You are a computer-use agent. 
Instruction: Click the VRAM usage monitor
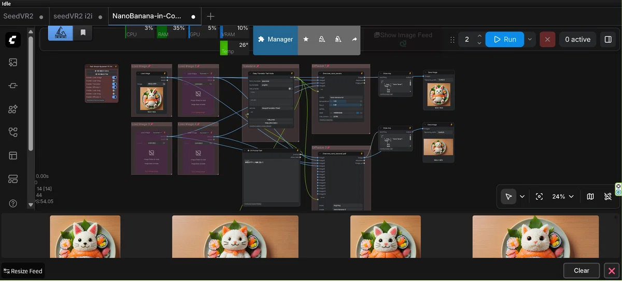(x=235, y=31)
